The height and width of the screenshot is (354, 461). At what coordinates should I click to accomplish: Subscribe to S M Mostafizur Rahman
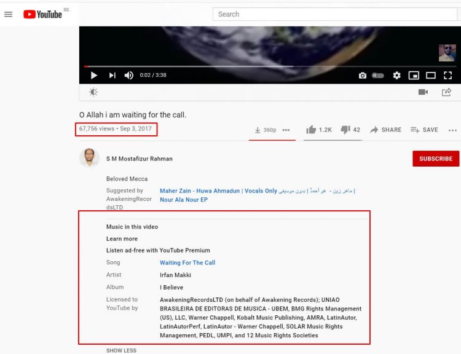click(436, 159)
